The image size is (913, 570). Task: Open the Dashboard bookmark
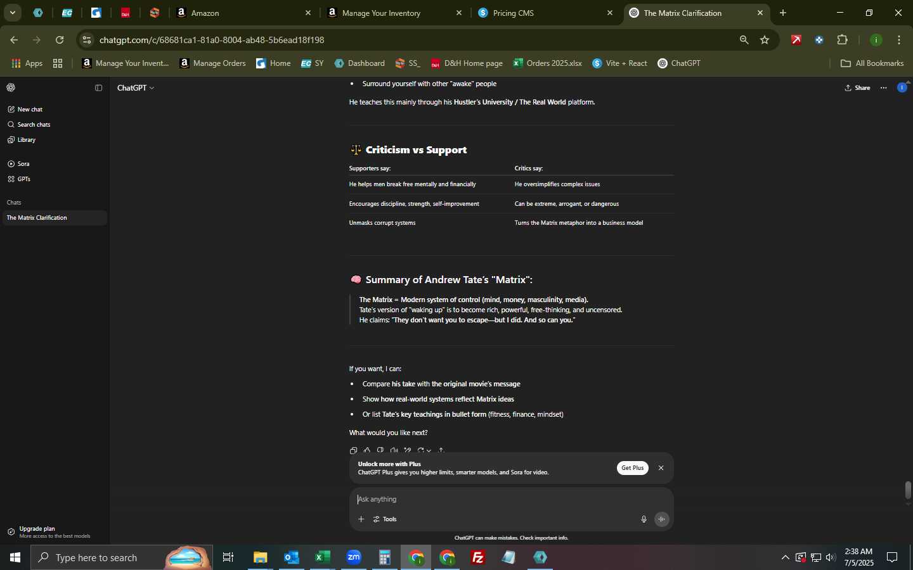(359, 63)
